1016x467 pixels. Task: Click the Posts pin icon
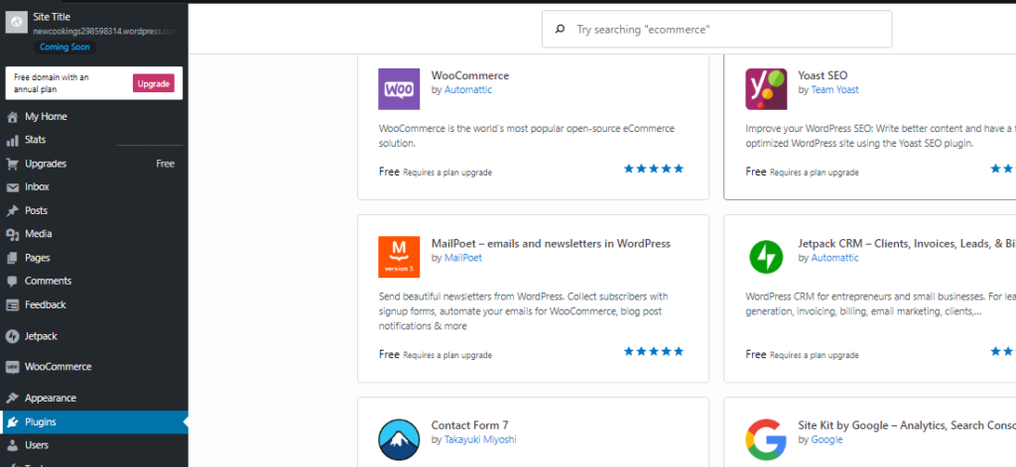coord(12,210)
